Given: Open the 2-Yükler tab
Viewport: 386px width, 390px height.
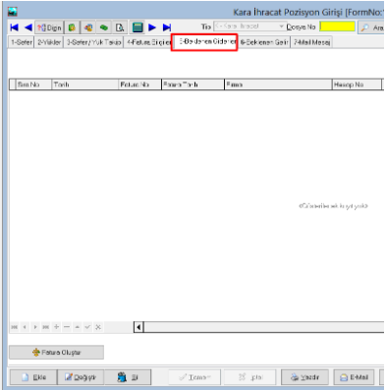Looking at the screenshot, I should click(x=49, y=42).
